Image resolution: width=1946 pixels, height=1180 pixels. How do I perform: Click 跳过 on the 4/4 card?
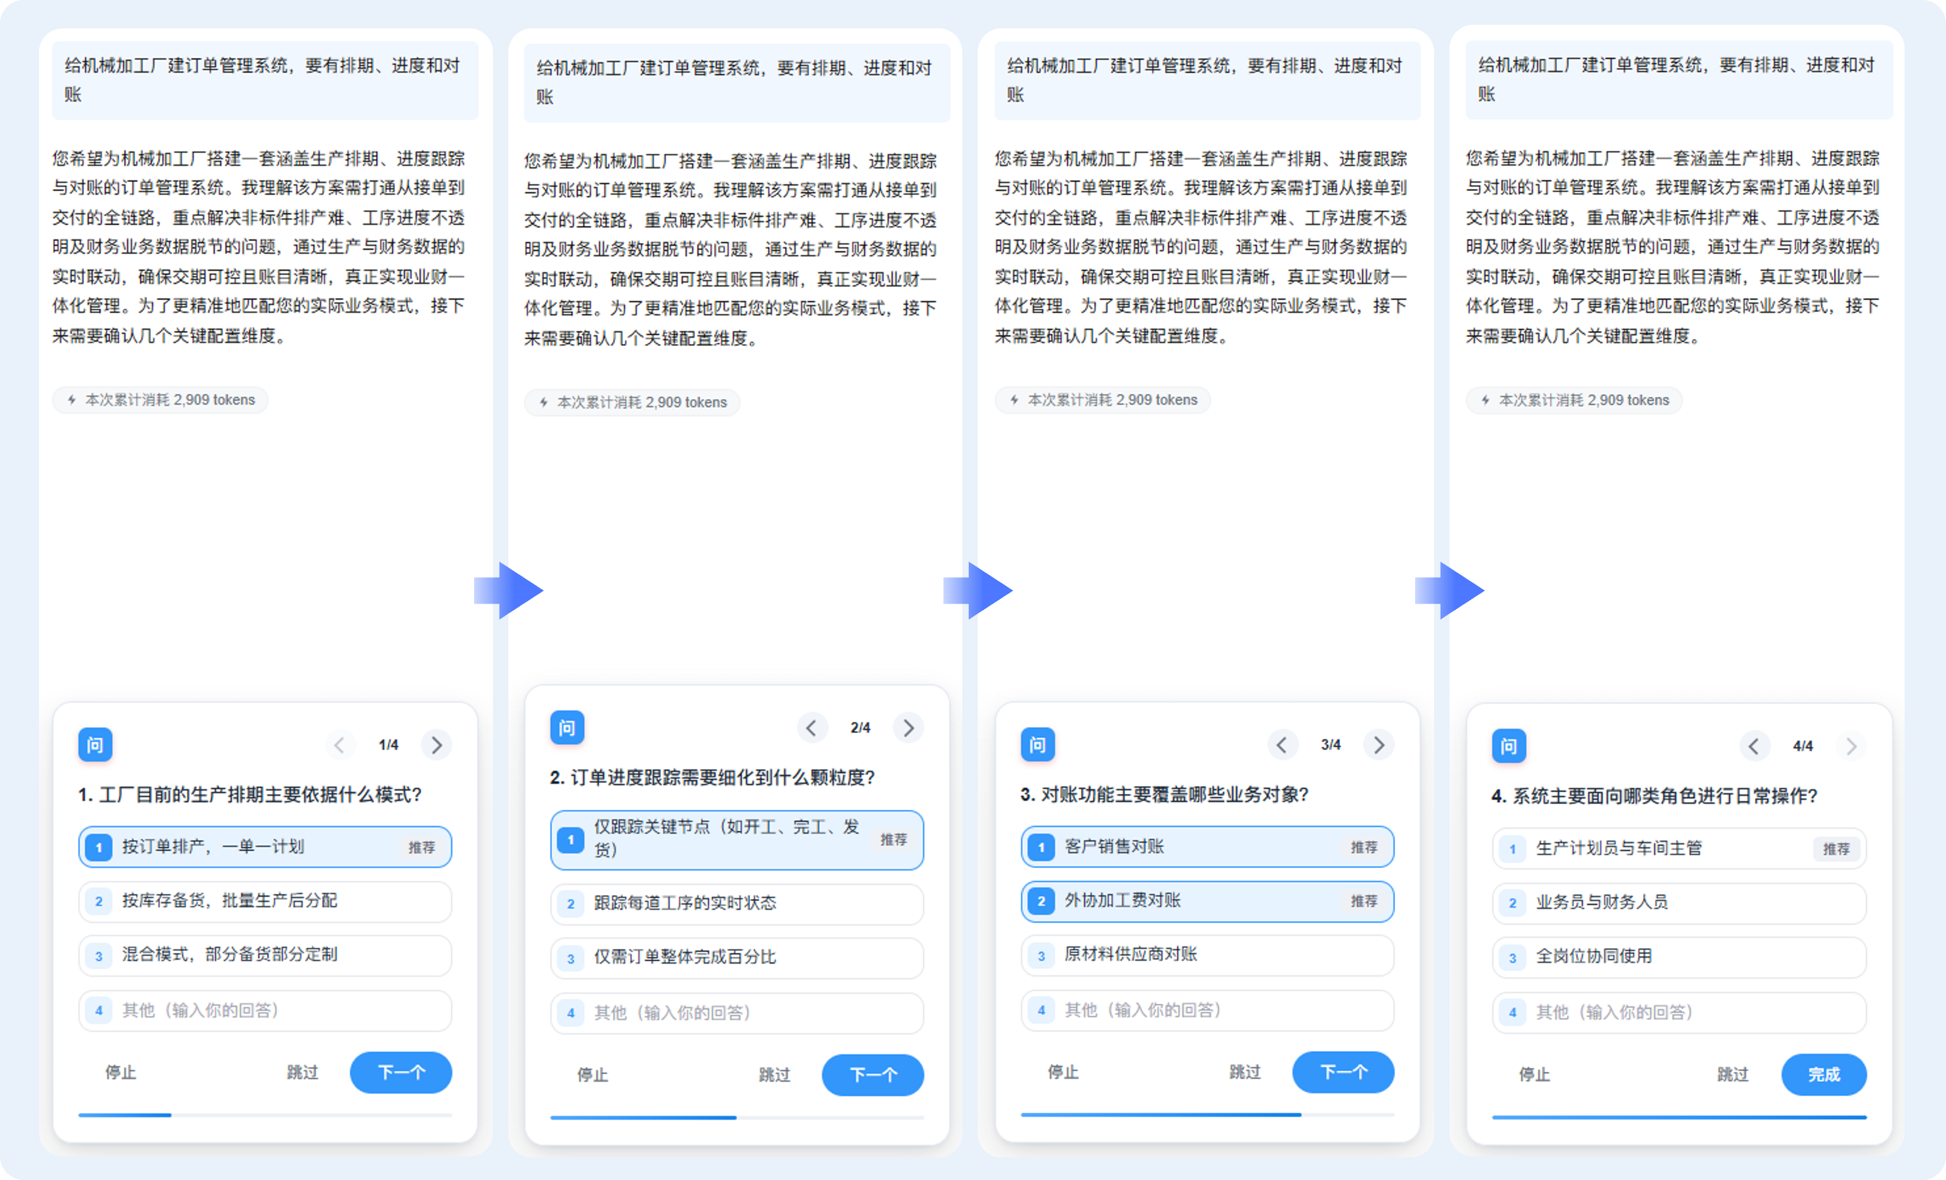tap(1733, 1075)
